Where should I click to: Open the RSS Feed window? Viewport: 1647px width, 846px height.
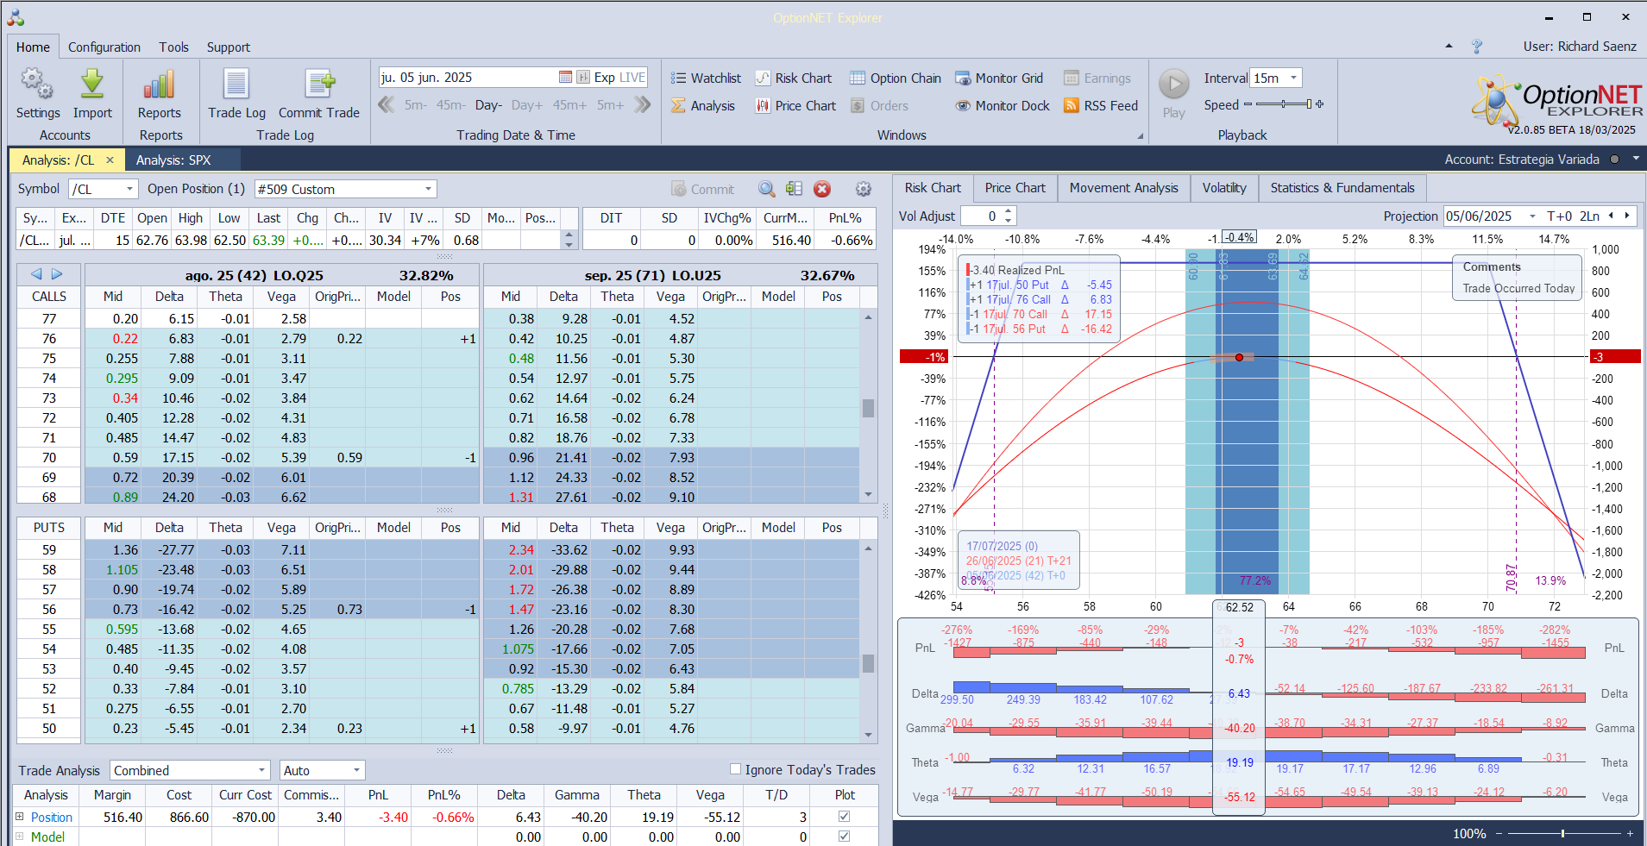[x=1101, y=106]
